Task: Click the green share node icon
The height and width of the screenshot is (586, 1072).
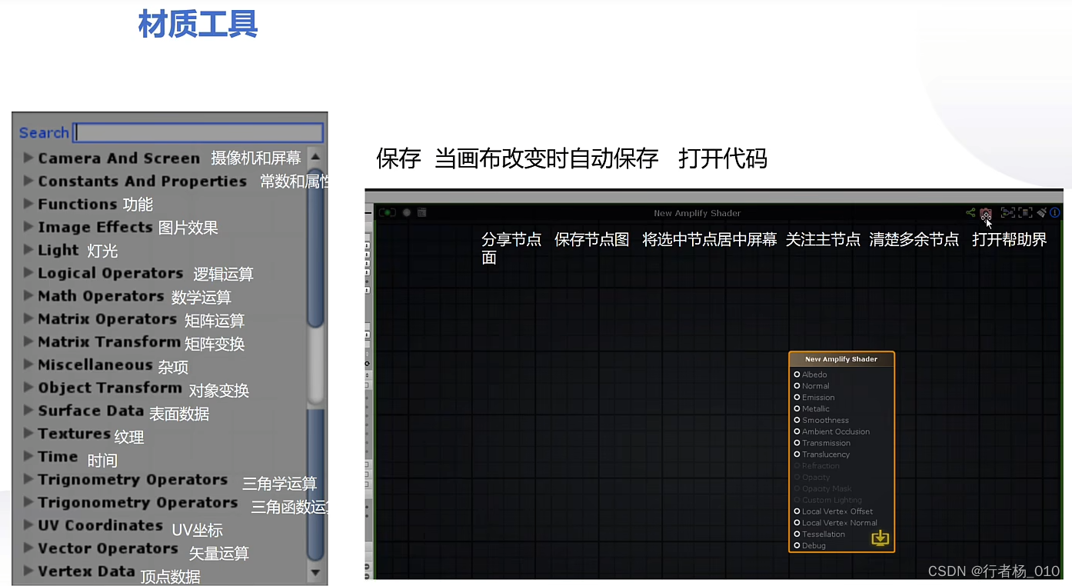Action: [x=970, y=213]
